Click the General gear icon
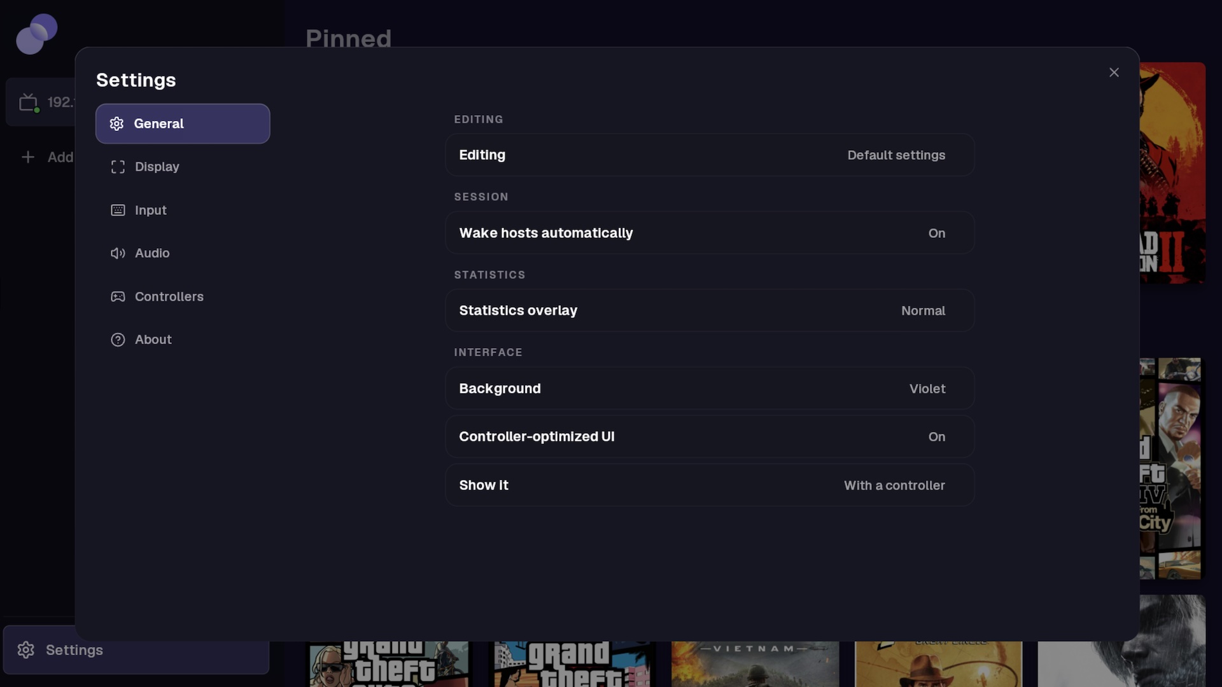1222x687 pixels. (116, 124)
